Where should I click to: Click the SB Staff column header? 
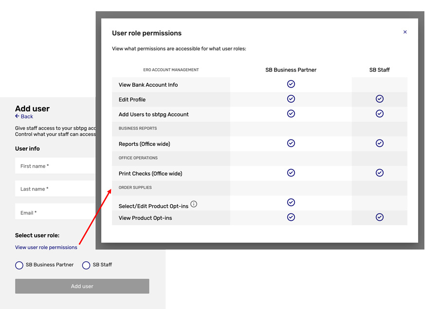tap(380, 70)
